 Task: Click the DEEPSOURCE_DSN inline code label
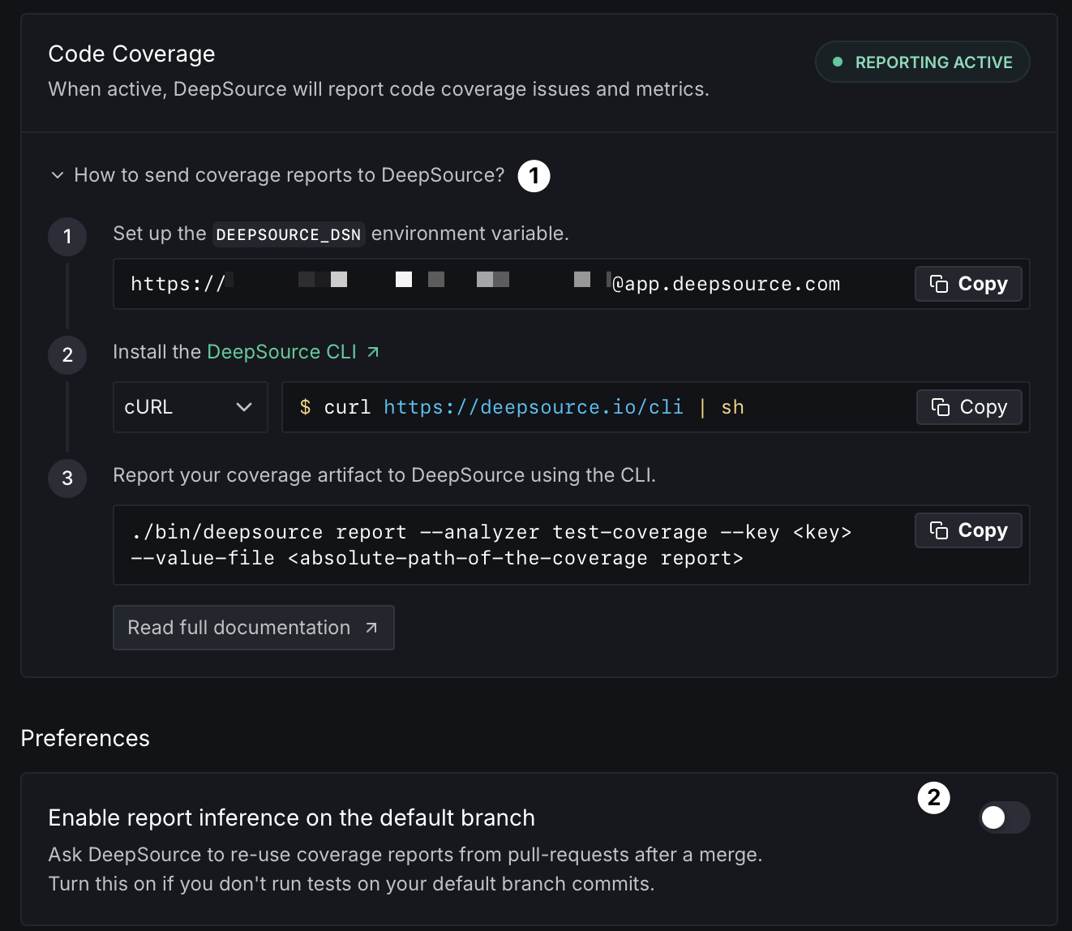tap(288, 234)
